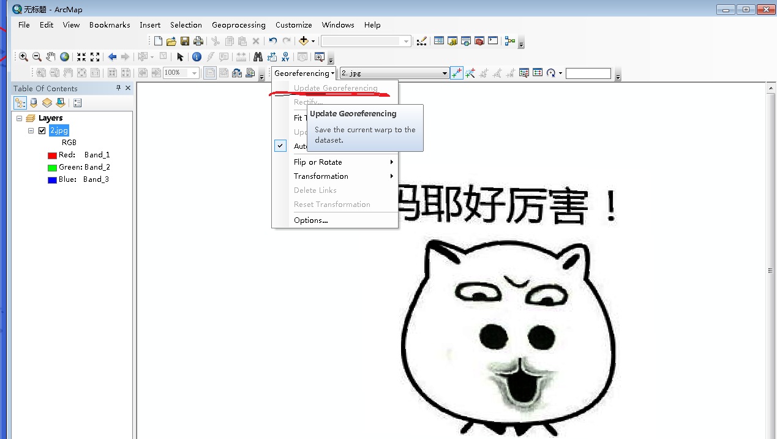
Task: Toggle the Zoom In magnifier tool
Action: 23,56
